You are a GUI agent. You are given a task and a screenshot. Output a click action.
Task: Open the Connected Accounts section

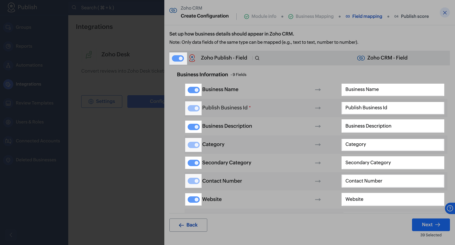(x=38, y=141)
